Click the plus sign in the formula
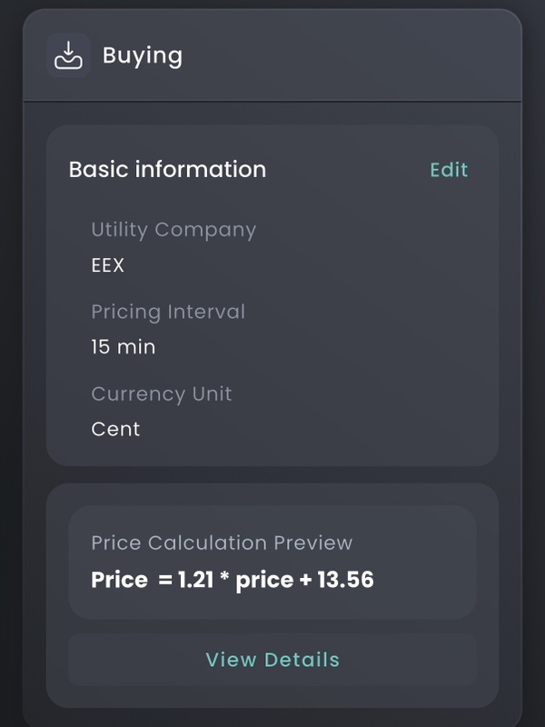Image resolution: width=545 pixels, height=727 pixels. [304, 581]
